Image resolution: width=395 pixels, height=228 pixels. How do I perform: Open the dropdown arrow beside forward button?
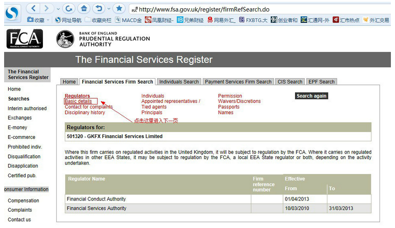57,9
